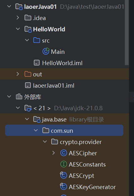Open the AESKeyGenerator class
134x196 pixels.
click(x=92, y=187)
